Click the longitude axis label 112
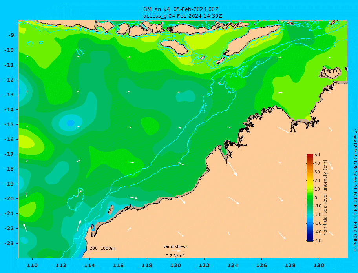This screenshot has height=273, width=358. [x=61, y=265]
